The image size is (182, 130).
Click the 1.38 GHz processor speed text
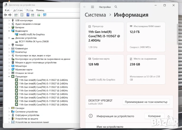pos(93,47)
